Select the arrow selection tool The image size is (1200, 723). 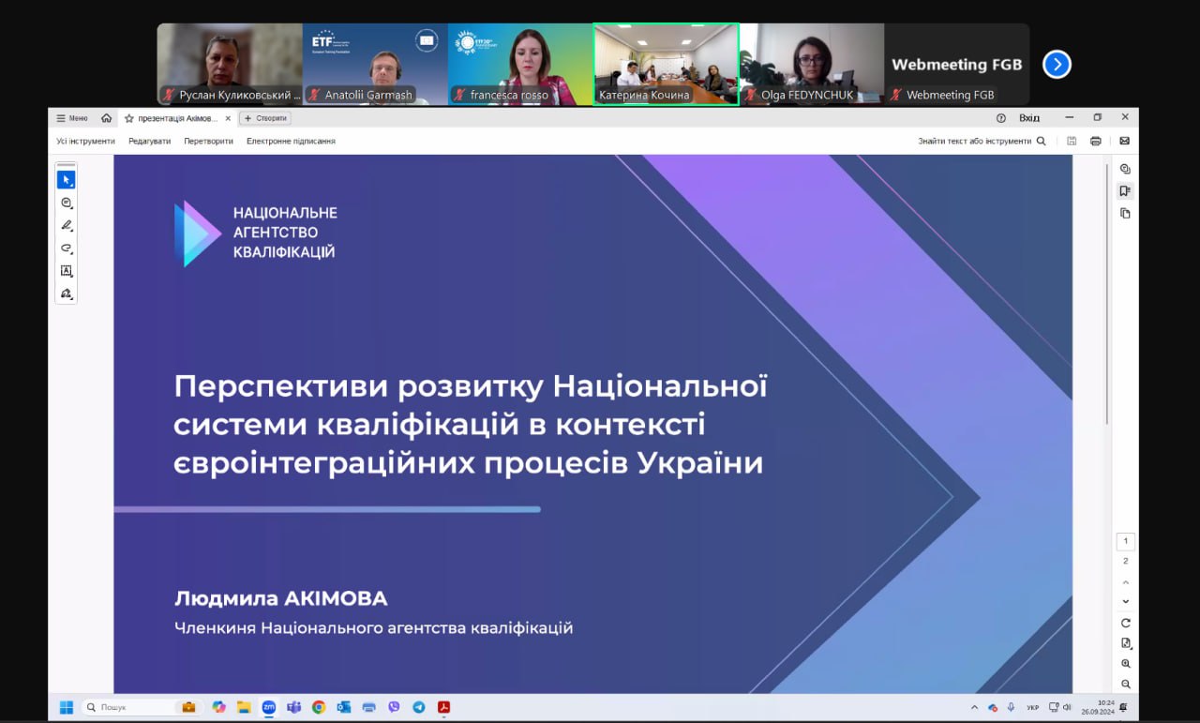pos(66,179)
